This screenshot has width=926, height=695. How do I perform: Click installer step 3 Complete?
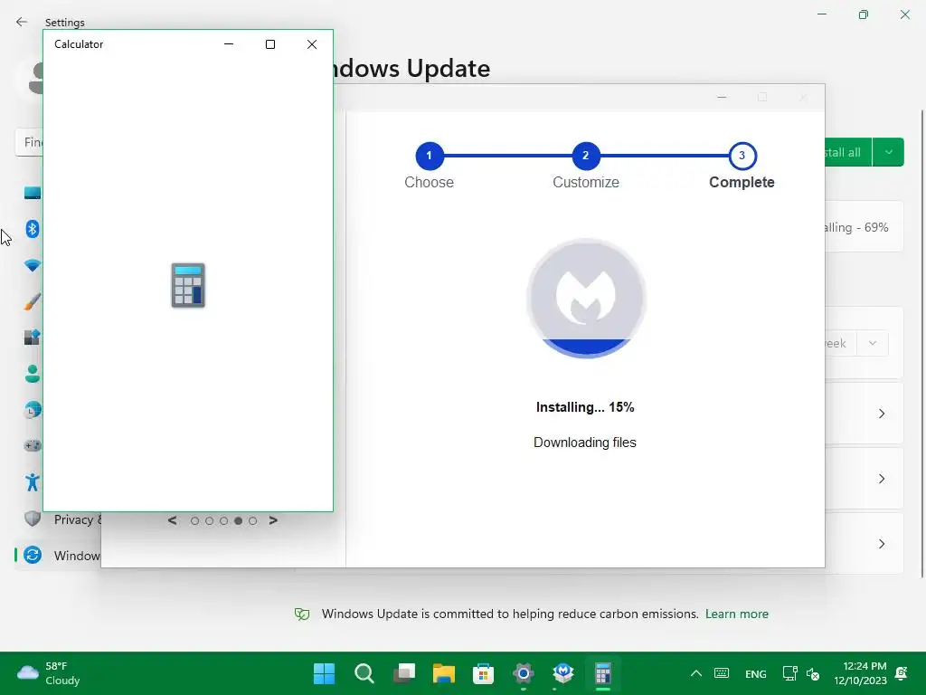(742, 156)
